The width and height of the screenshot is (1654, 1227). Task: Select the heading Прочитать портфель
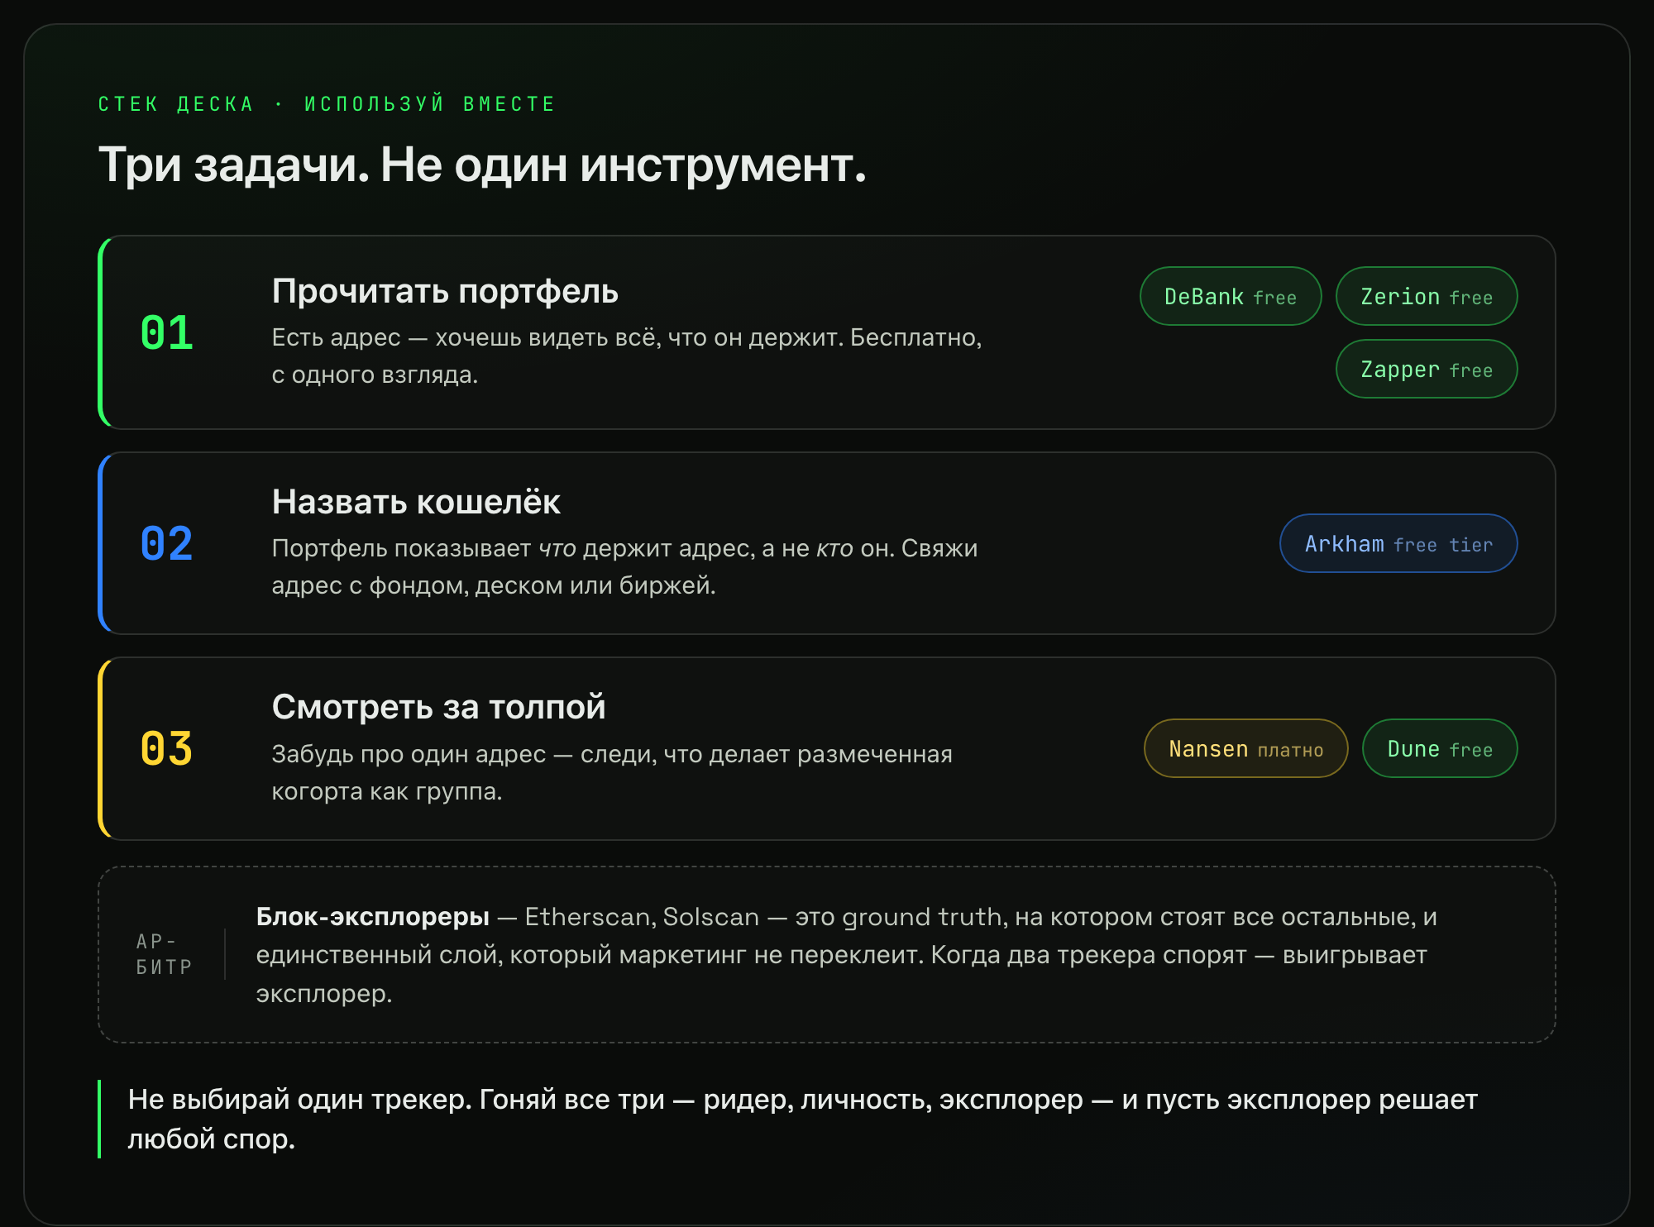(445, 292)
